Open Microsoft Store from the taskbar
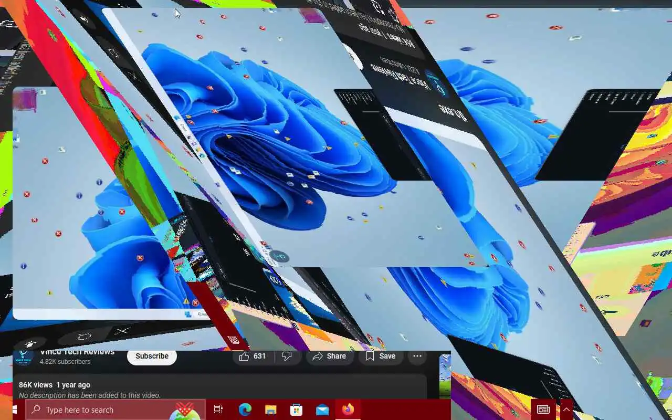The height and width of the screenshot is (420, 672). [297, 409]
